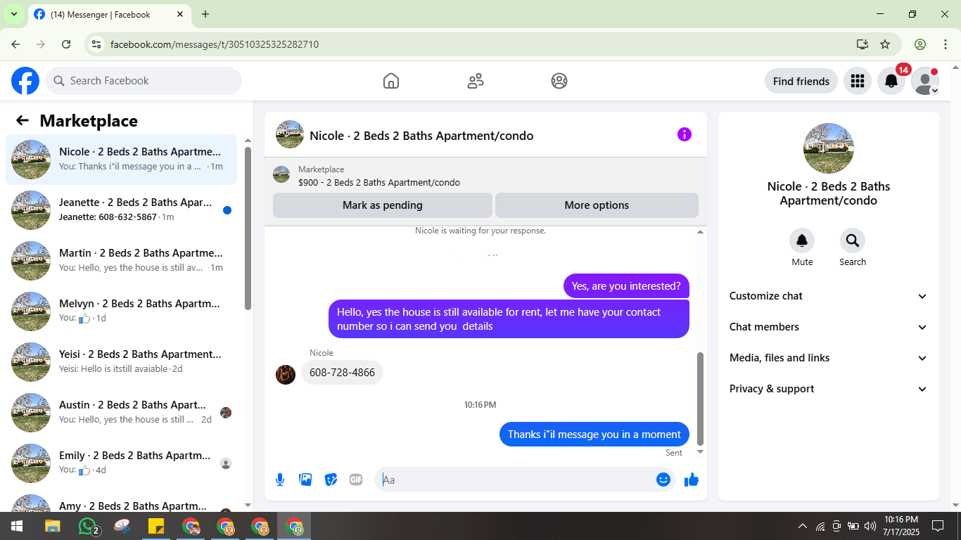This screenshot has width=961, height=540.
Task: Click the Mark as pending button
Action: (x=383, y=205)
